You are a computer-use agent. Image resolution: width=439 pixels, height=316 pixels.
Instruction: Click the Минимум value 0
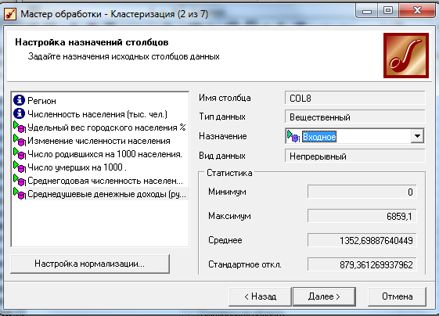(362, 192)
